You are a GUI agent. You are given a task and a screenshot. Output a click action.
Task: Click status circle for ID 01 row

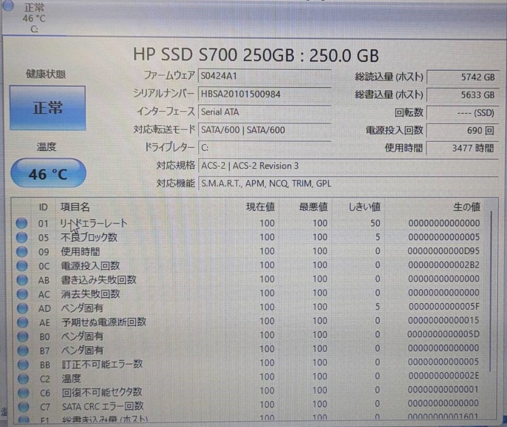click(22, 223)
